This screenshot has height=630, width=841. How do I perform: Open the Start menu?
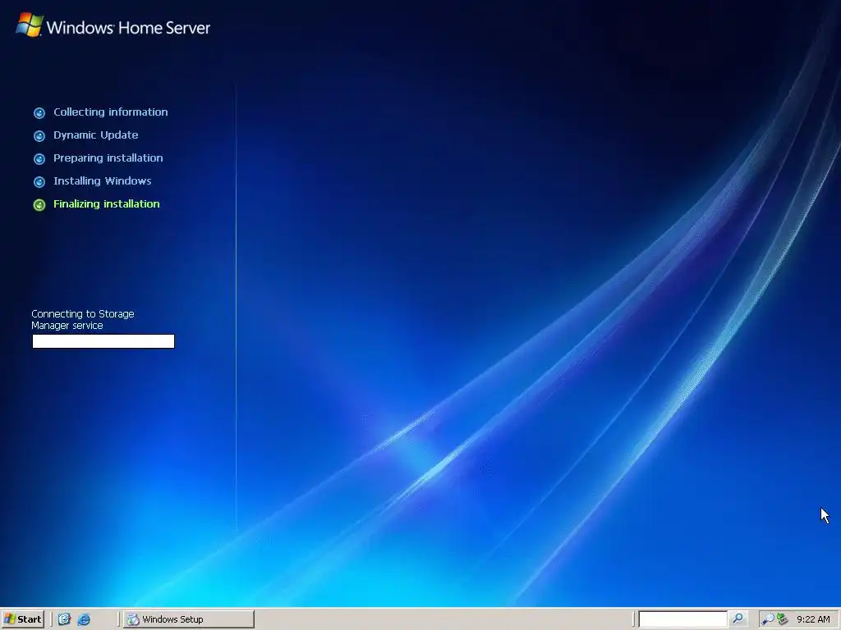tap(22, 619)
